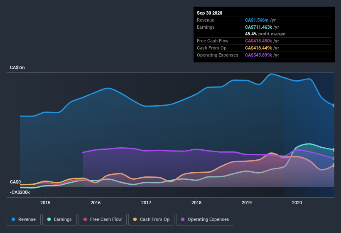Image resolution: width=341 pixels, height=233 pixels.
Task: Click the Cash From Op endpoint marker
Action: point(334,165)
